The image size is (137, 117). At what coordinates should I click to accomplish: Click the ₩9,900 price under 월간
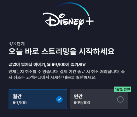point(20,103)
